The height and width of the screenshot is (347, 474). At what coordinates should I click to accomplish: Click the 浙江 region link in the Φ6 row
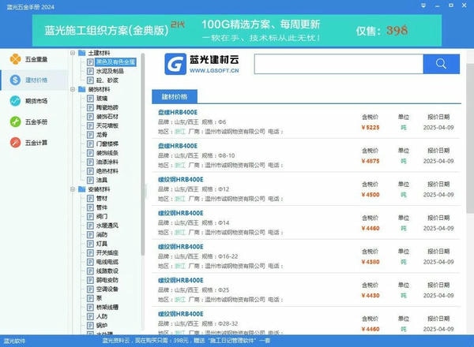(x=180, y=132)
